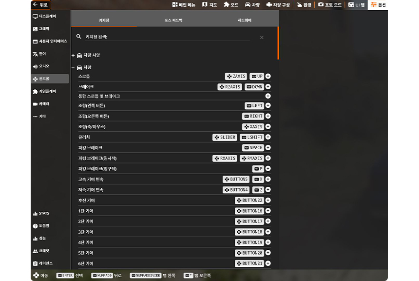
Task: Click the 키지정 검색 search field
Action: click(x=166, y=37)
